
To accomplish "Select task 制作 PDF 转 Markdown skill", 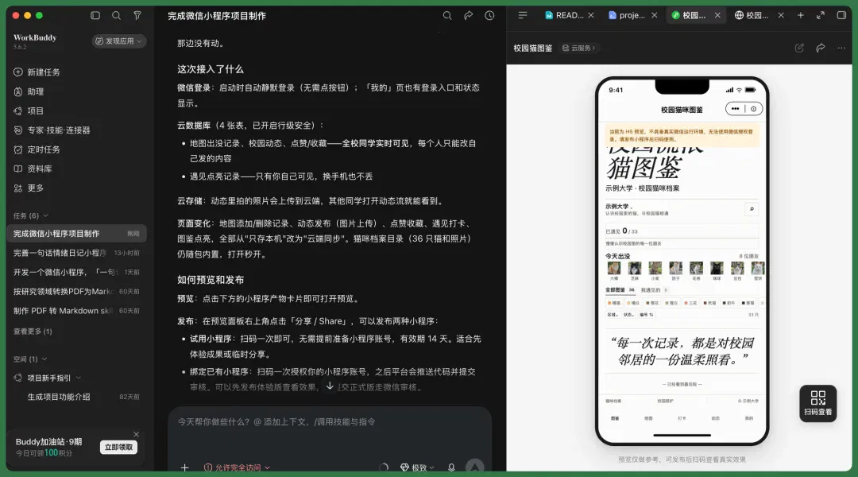I will tap(76, 311).
